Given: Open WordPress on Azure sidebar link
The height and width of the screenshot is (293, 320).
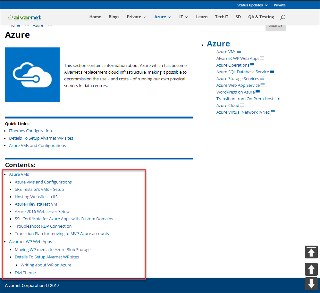Looking at the screenshot, I should [235, 92].
